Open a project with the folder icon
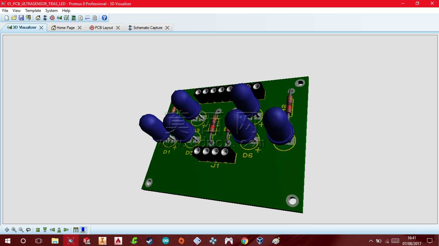 point(14,18)
